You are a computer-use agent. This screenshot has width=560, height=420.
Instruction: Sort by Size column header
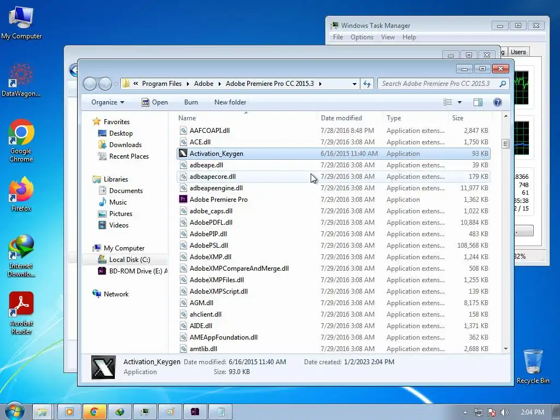(470, 118)
